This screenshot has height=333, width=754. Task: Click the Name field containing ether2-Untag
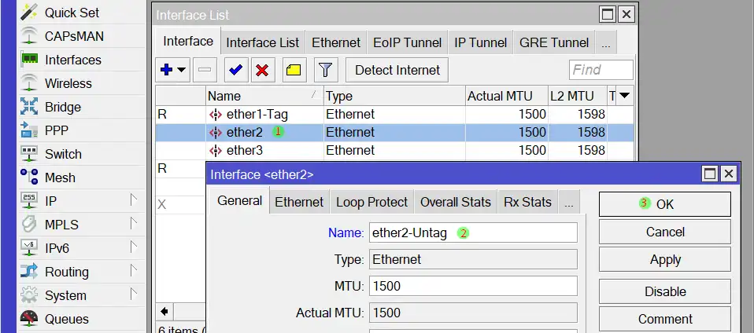472,232
